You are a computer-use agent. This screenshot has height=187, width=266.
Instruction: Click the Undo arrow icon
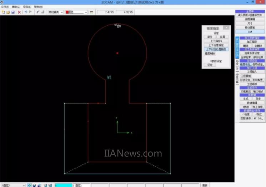(x=26, y=12)
